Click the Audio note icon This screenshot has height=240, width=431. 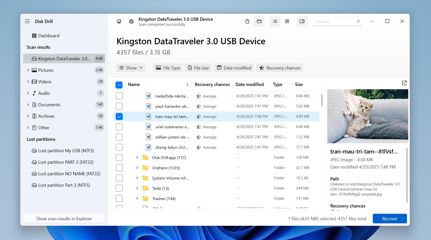click(34, 93)
